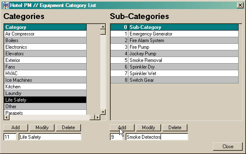Select the Boilers category row
The width and height of the screenshot is (246, 154).
tap(45, 40)
